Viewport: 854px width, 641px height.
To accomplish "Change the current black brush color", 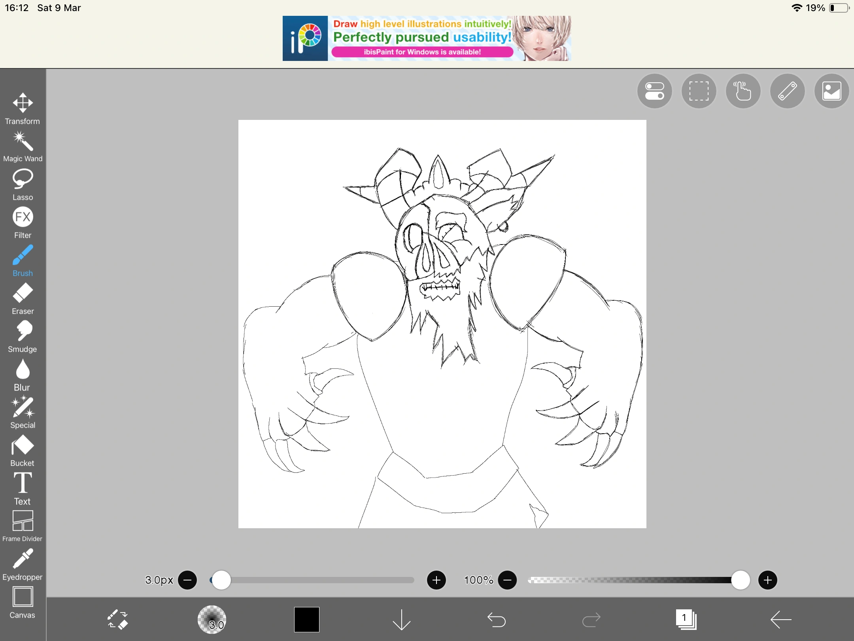I will pyautogui.click(x=306, y=619).
